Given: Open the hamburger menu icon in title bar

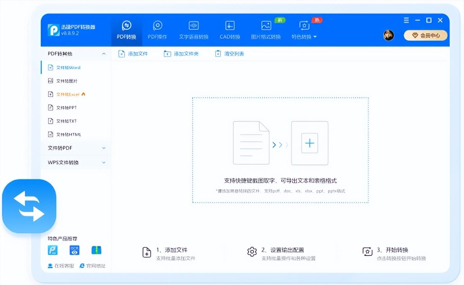Looking at the screenshot, I should (406, 20).
